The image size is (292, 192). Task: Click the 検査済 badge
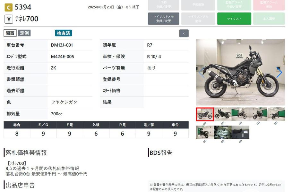(64, 33)
